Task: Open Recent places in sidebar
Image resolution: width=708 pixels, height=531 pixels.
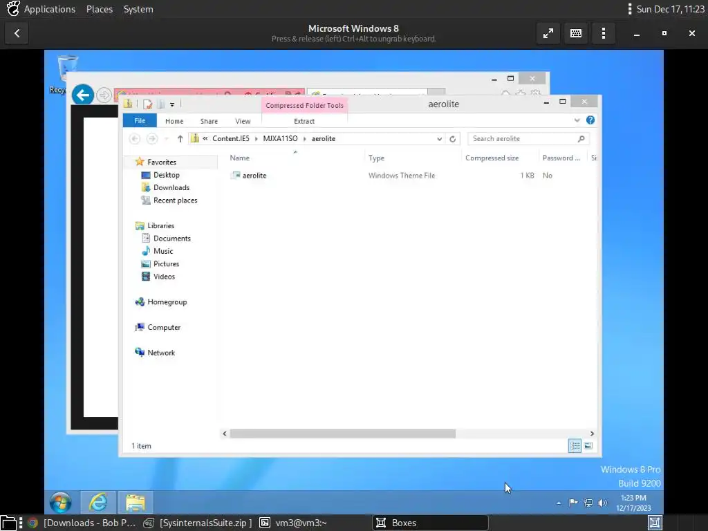Action: coord(175,200)
